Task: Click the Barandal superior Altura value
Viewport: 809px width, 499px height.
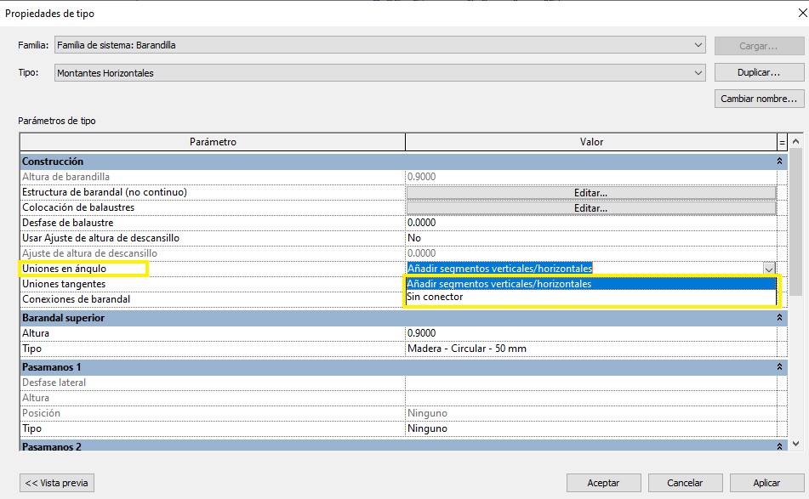Action: coord(590,333)
